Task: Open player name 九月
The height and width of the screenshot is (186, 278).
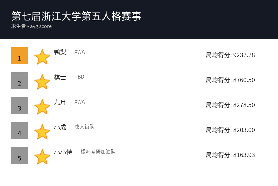Action: pos(60,102)
